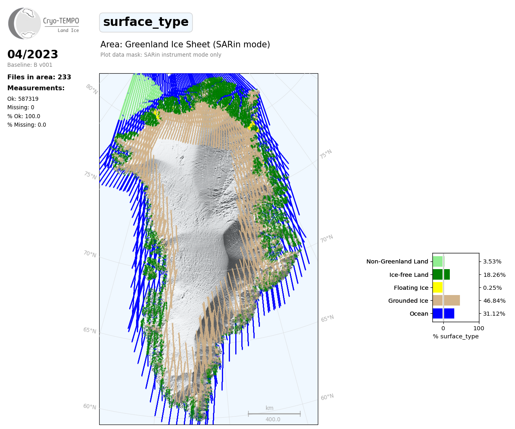Click the 'Baseline: B v001' text
The height and width of the screenshot is (429, 515).
click(x=30, y=65)
